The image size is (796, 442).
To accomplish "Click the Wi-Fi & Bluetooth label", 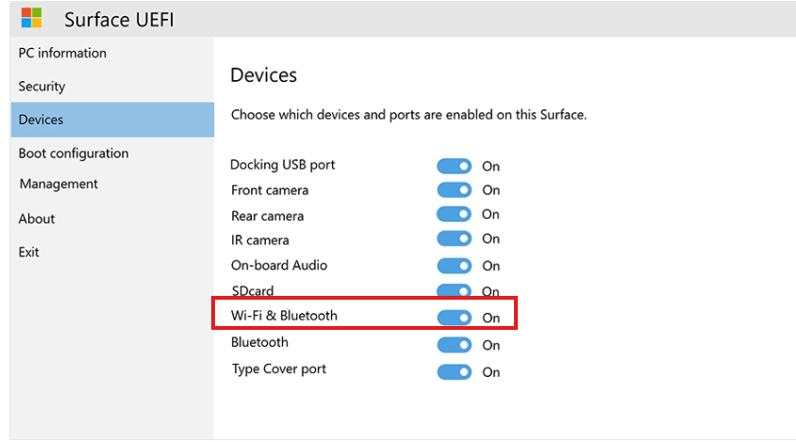I will (x=284, y=316).
